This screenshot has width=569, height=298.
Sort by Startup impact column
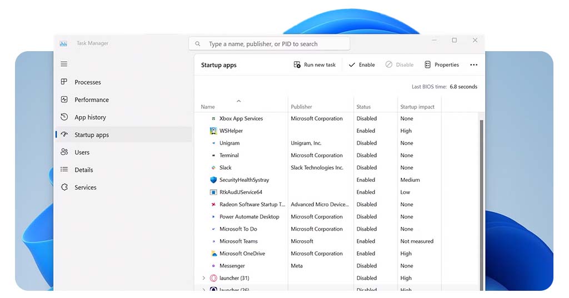pyautogui.click(x=417, y=107)
